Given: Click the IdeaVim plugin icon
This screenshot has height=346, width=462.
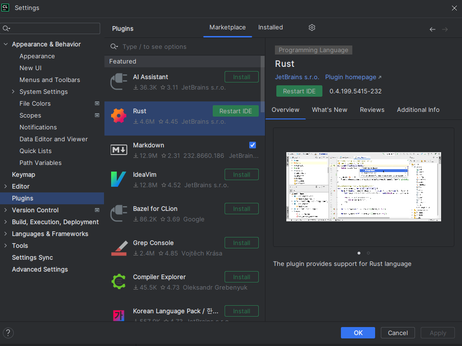Looking at the screenshot, I should point(119,179).
